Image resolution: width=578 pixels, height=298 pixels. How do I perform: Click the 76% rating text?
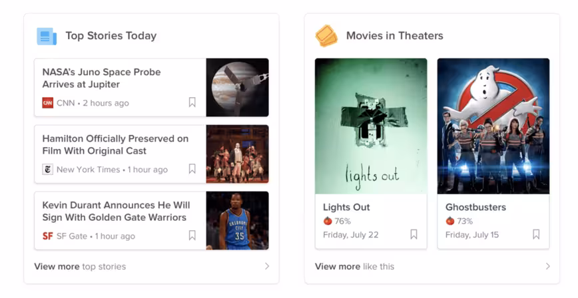point(342,221)
